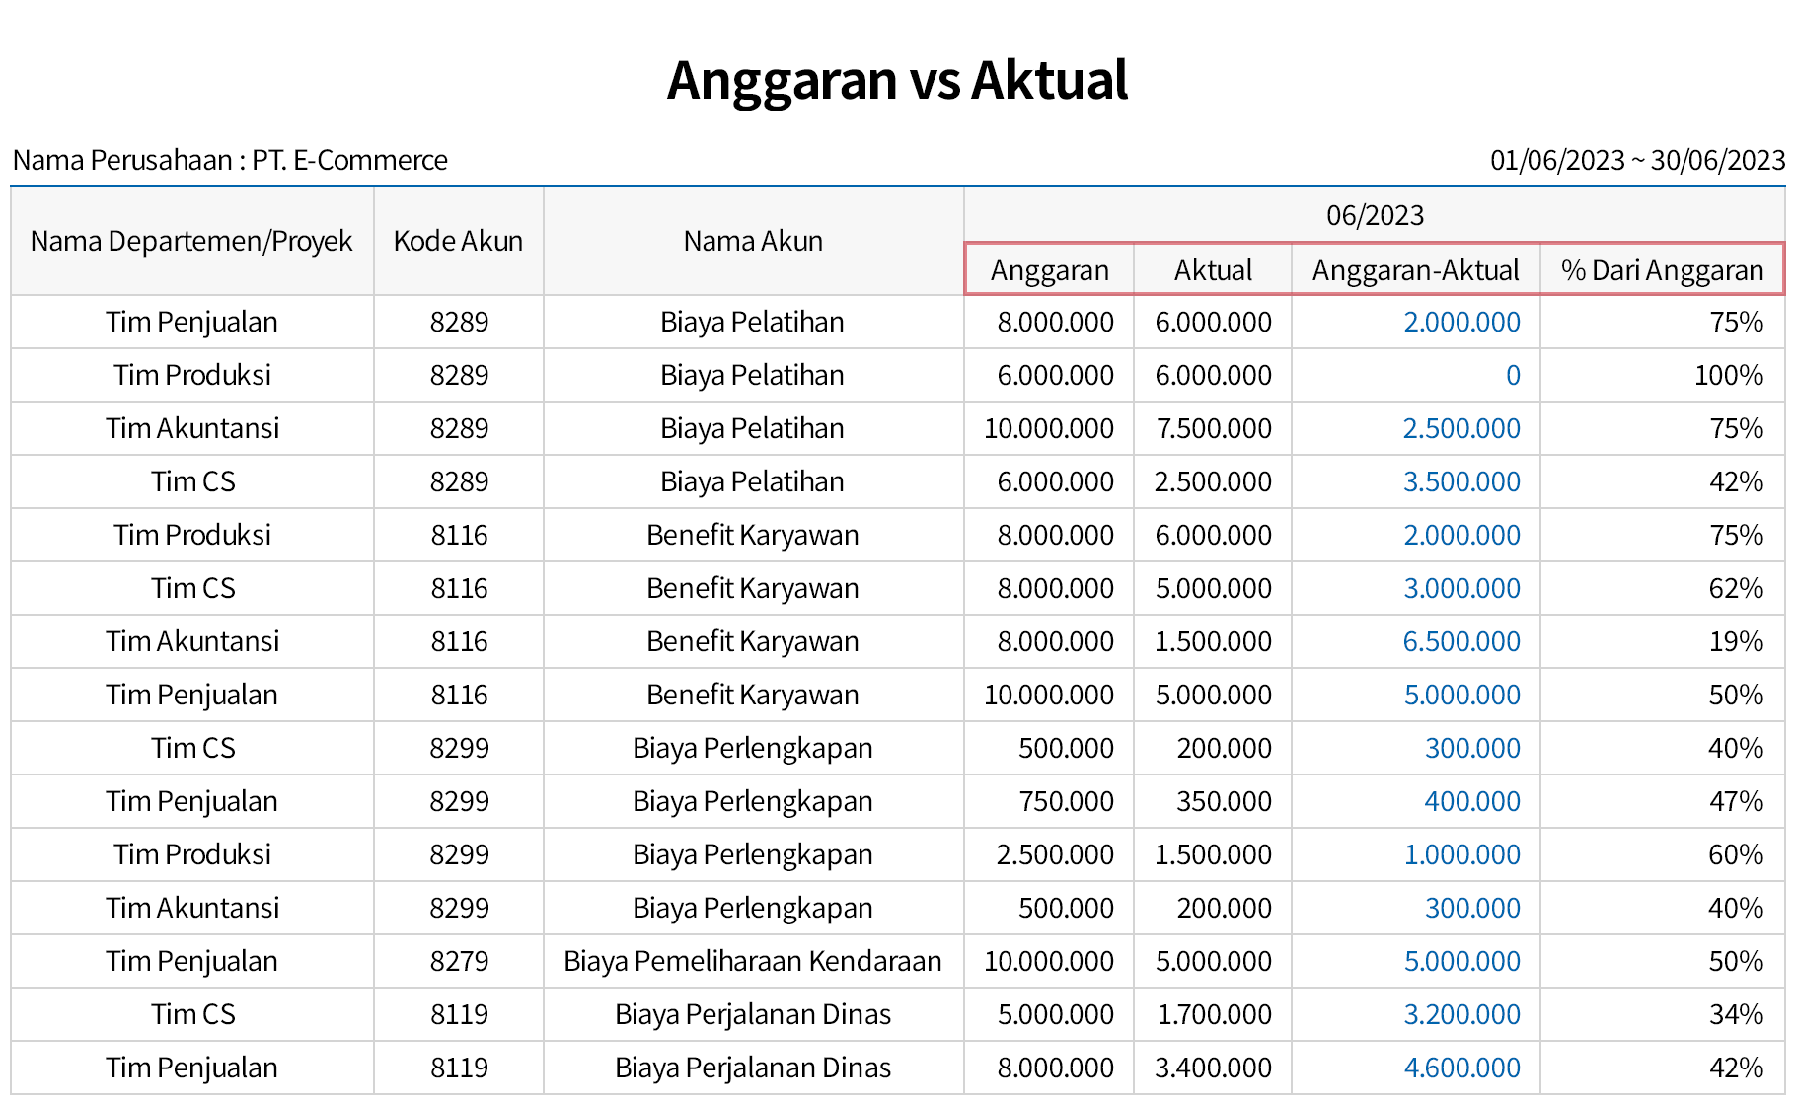Image resolution: width=1796 pixels, height=1105 pixels.
Task: Click the Nama Akun column header
Action: pos(753,241)
